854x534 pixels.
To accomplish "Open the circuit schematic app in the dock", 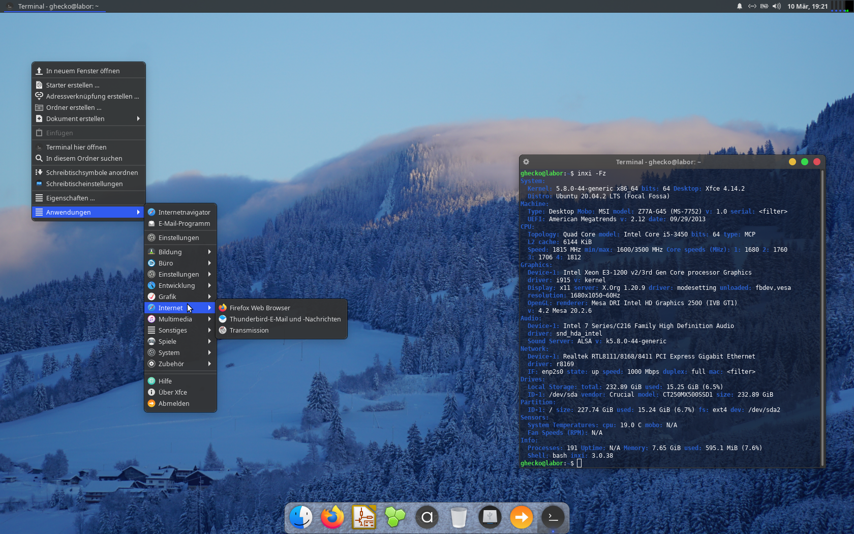I will click(x=364, y=518).
